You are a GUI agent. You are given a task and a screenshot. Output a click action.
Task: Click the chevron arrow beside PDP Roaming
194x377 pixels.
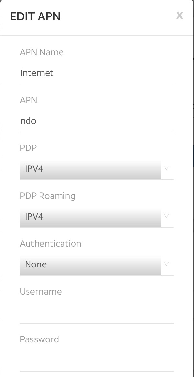[x=166, y=216]
